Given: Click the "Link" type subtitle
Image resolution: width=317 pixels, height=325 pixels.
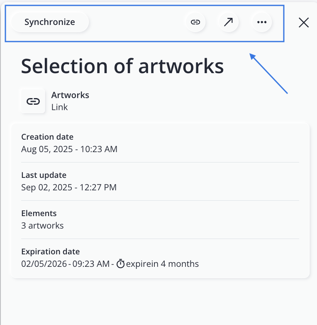Looking at the screenshot, I should [59, 107].
